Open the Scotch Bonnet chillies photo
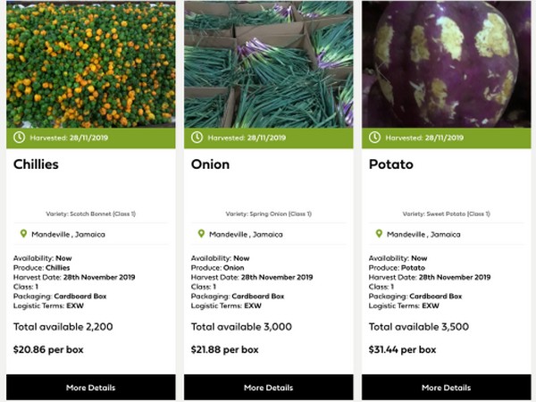 coord(91,64)
